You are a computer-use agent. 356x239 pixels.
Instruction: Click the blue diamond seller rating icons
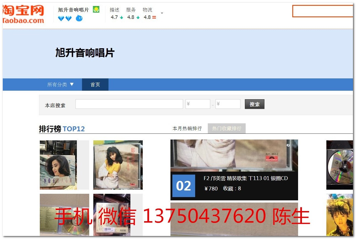point(65,18)
